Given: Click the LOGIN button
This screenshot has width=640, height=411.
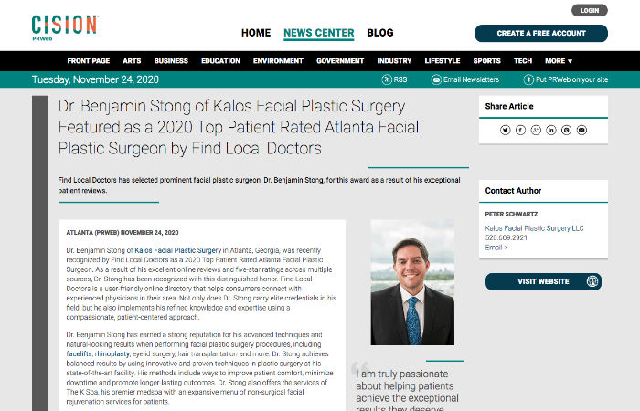Looking at the screenshot, I should (590, 11).
